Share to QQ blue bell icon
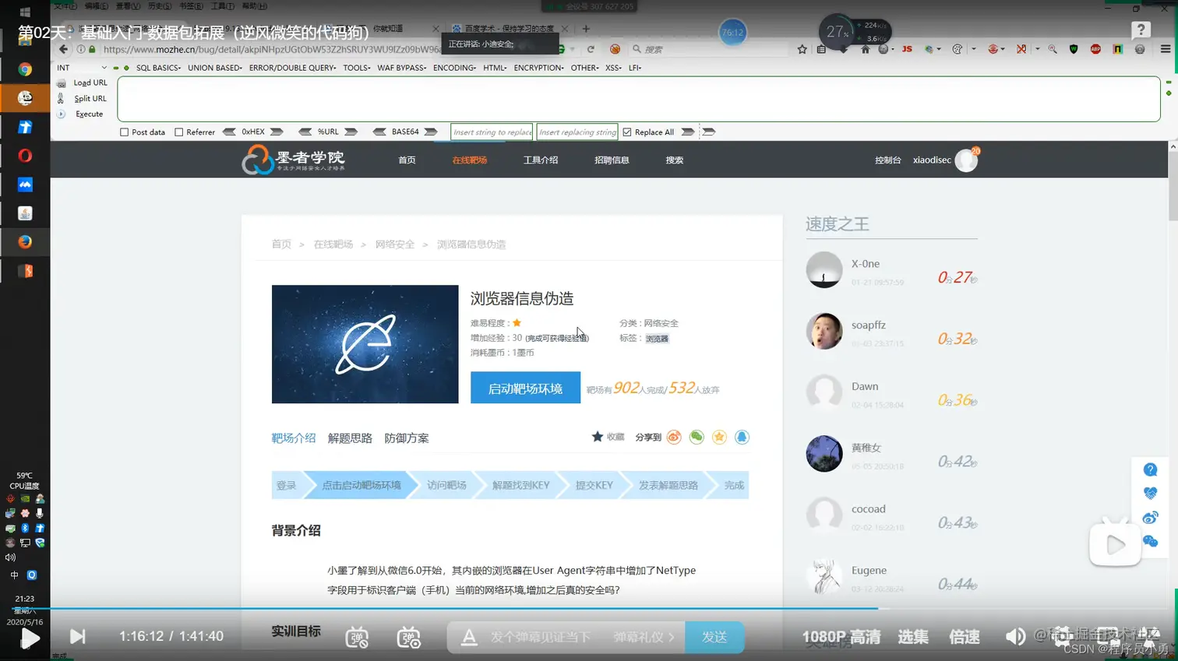The image size is (1178, 661). 742,438
